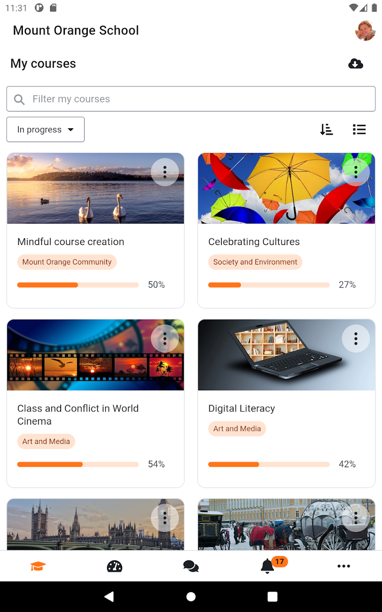Expand the In progress filter dropdown
The height and width of the screenshot is (612, 382).
point(45,130)
